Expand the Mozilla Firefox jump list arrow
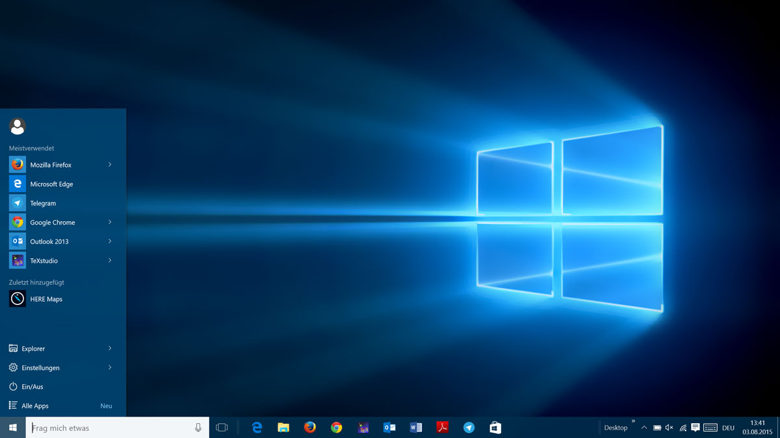 point(110,165)
